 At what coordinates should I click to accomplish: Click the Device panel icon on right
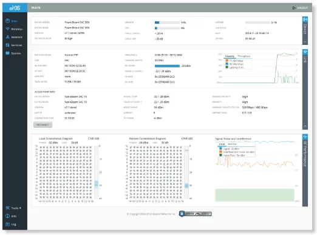(x=305, y=19)
